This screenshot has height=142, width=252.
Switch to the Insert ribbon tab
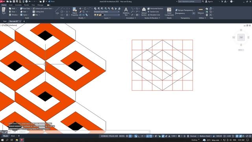pos(11,5)
